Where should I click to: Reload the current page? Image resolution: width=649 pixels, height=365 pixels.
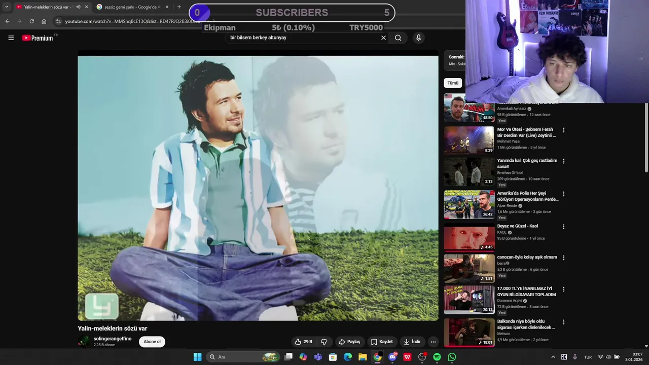pos(31,21)
